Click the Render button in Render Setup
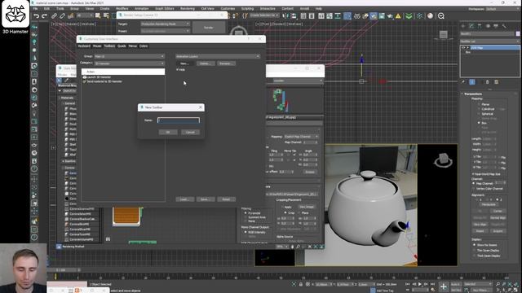Viewport: 522px width, 293px height. tap(209, 28)
